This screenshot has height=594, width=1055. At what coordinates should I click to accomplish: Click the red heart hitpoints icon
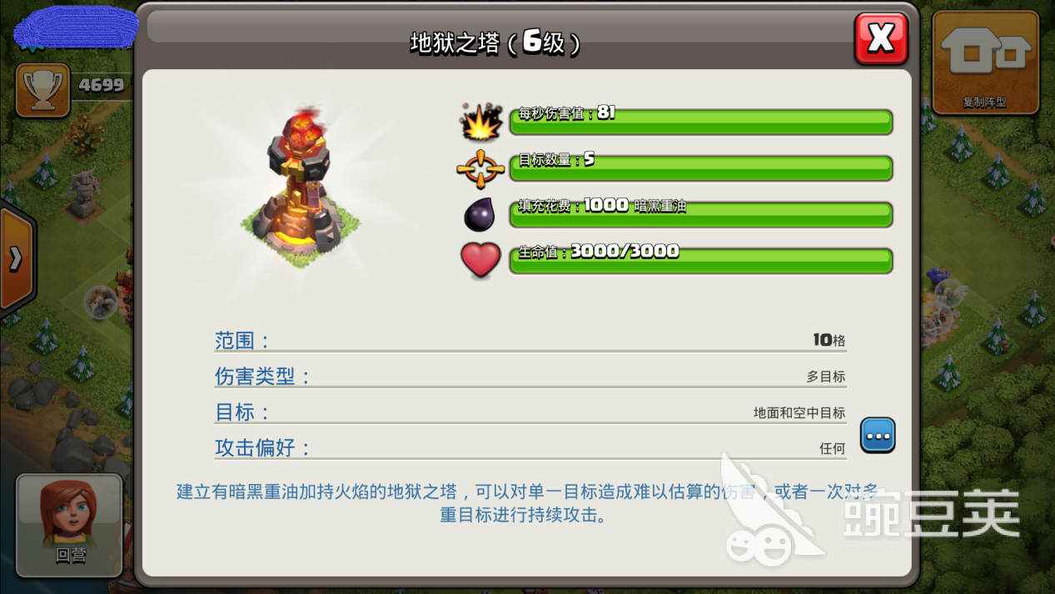coord(480,260)
